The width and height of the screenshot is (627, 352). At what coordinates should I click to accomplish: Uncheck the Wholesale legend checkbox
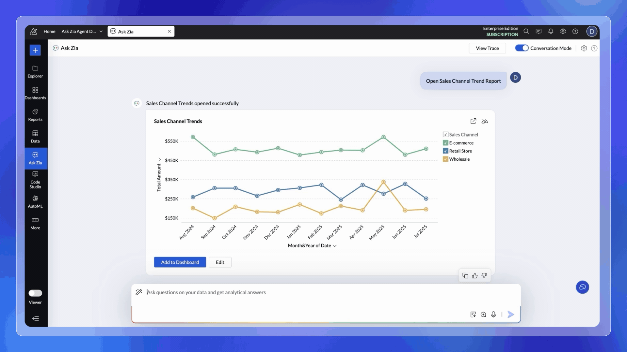(x=445, y=159)
